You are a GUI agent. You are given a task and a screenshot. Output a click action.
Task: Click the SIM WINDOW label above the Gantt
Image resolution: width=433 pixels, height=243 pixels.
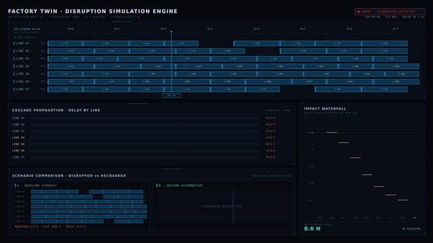pyautogui.click(x=27, y=29)
